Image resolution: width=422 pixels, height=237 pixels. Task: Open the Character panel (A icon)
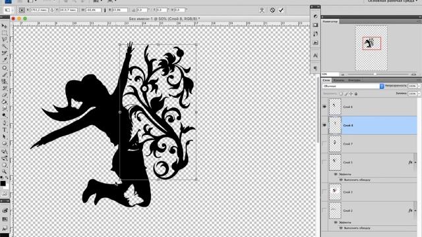pyautogui.click(x=315, y=55)
